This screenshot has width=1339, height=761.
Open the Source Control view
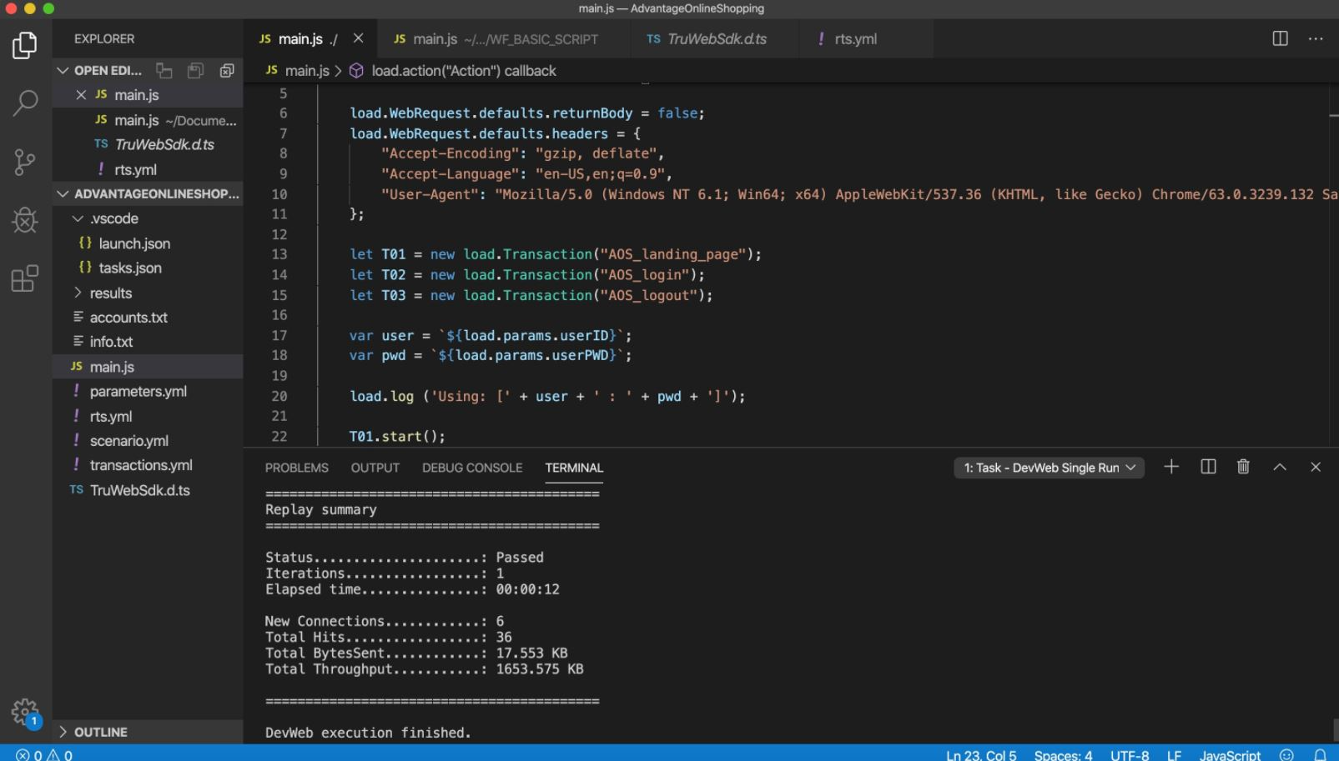[x=25, y=162]
